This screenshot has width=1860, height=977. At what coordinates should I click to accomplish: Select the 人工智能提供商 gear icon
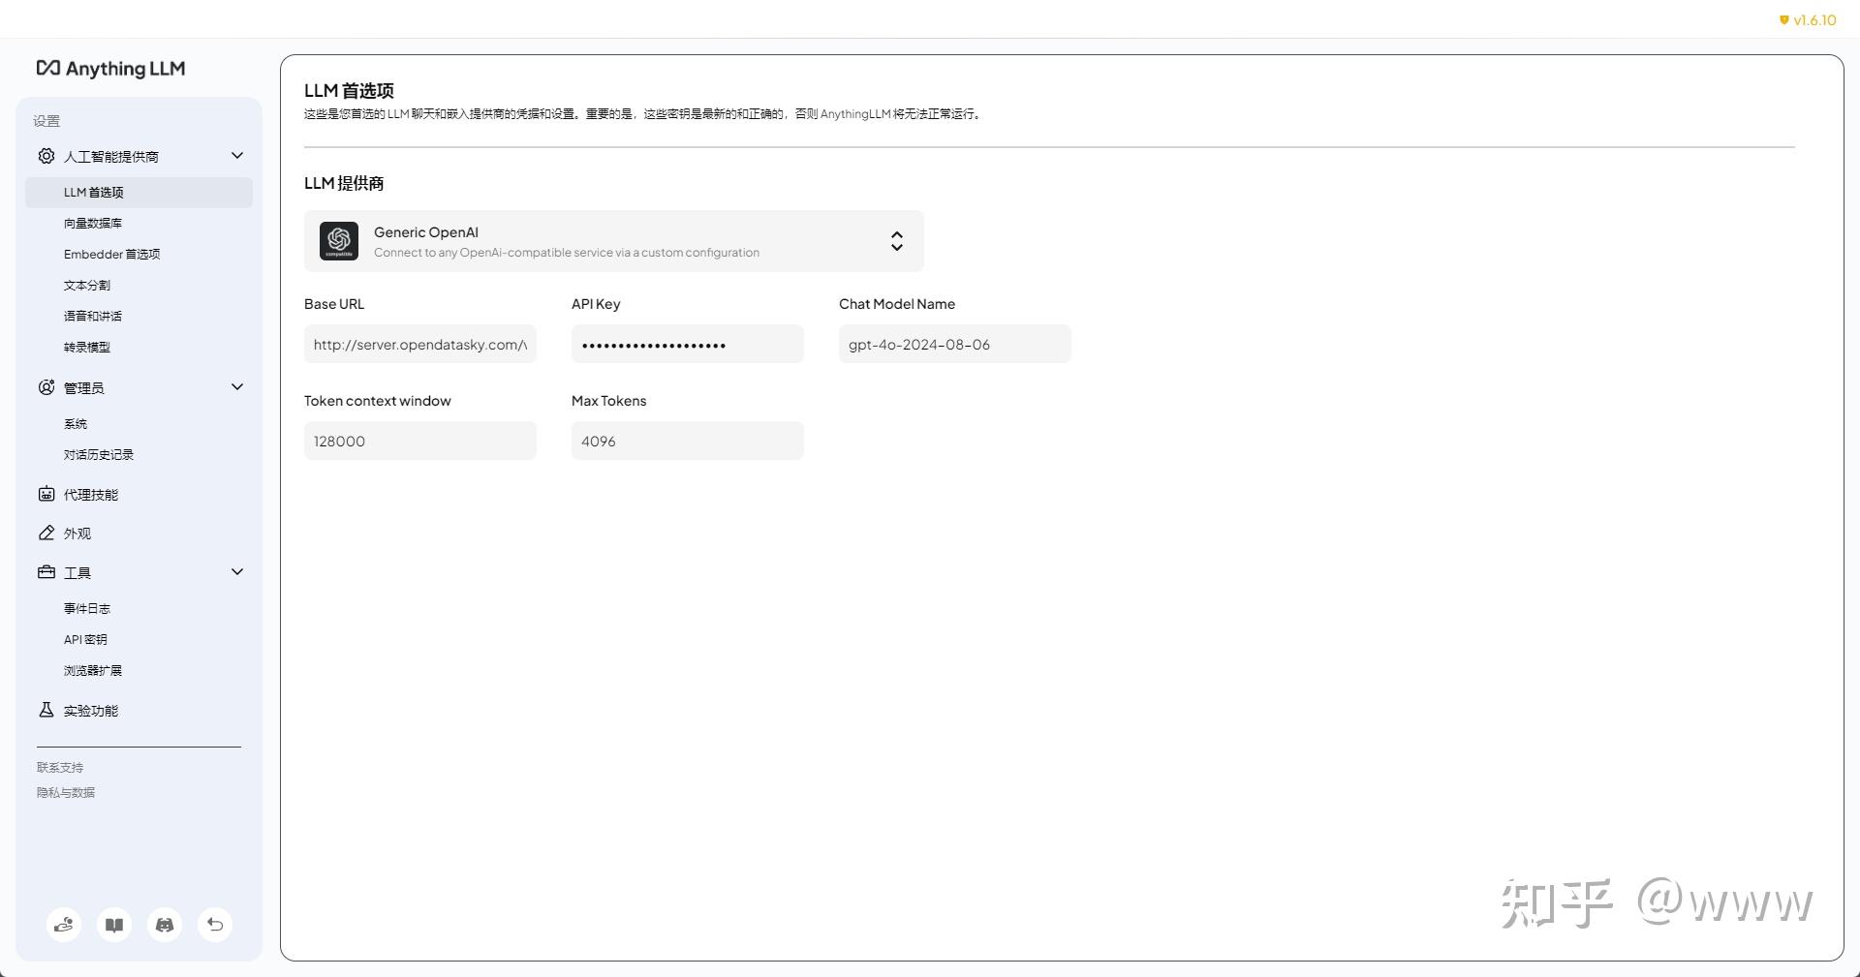tap(46, 156)
